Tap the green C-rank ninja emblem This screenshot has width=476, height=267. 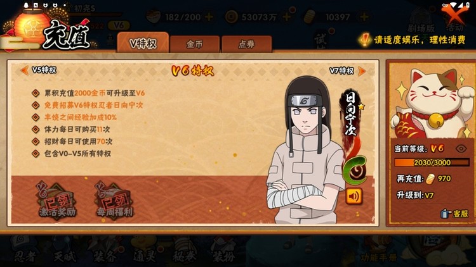click(355, 170)
